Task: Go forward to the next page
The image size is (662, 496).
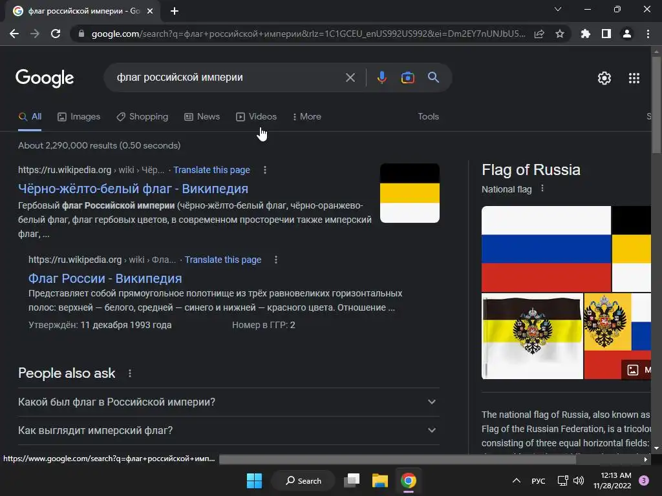Action: click(x=35, y=34)
